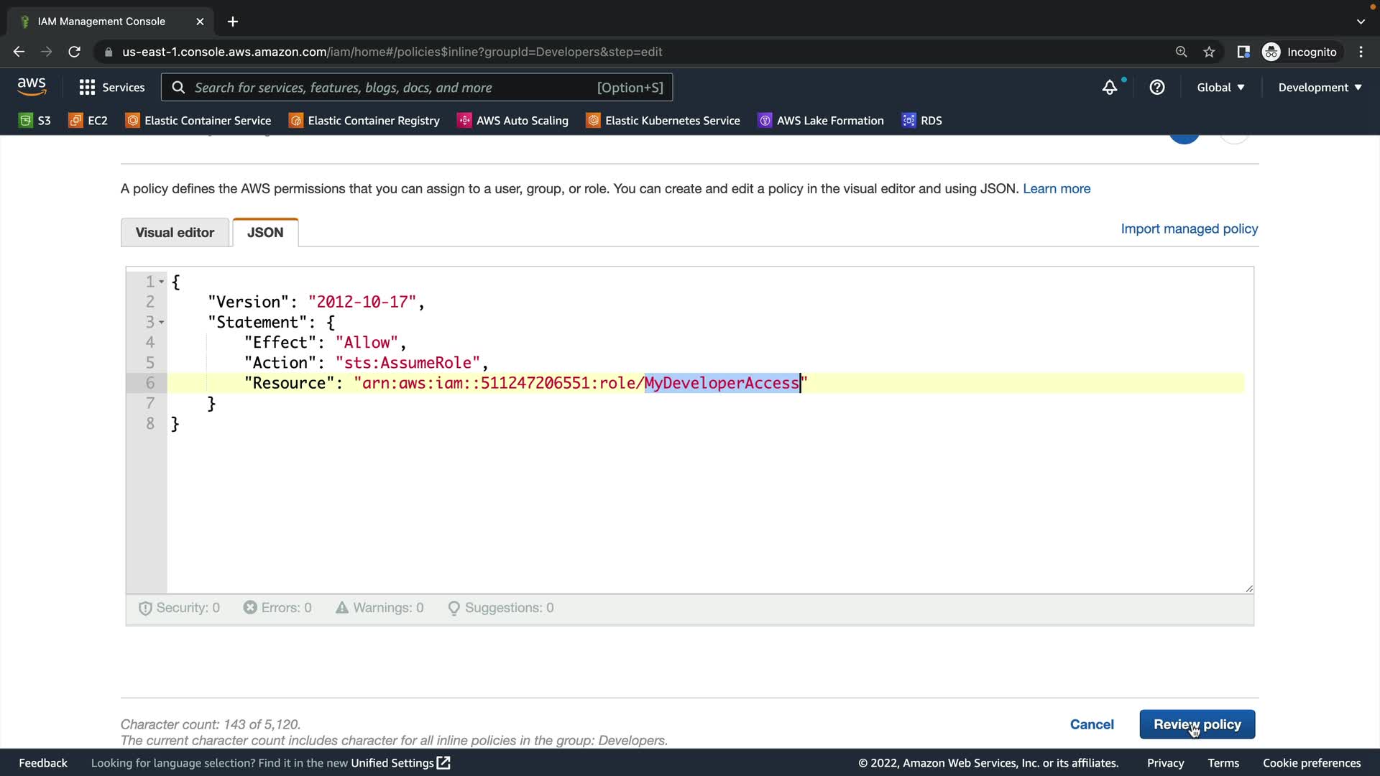Open the Services grid menu

click(111, 88)
